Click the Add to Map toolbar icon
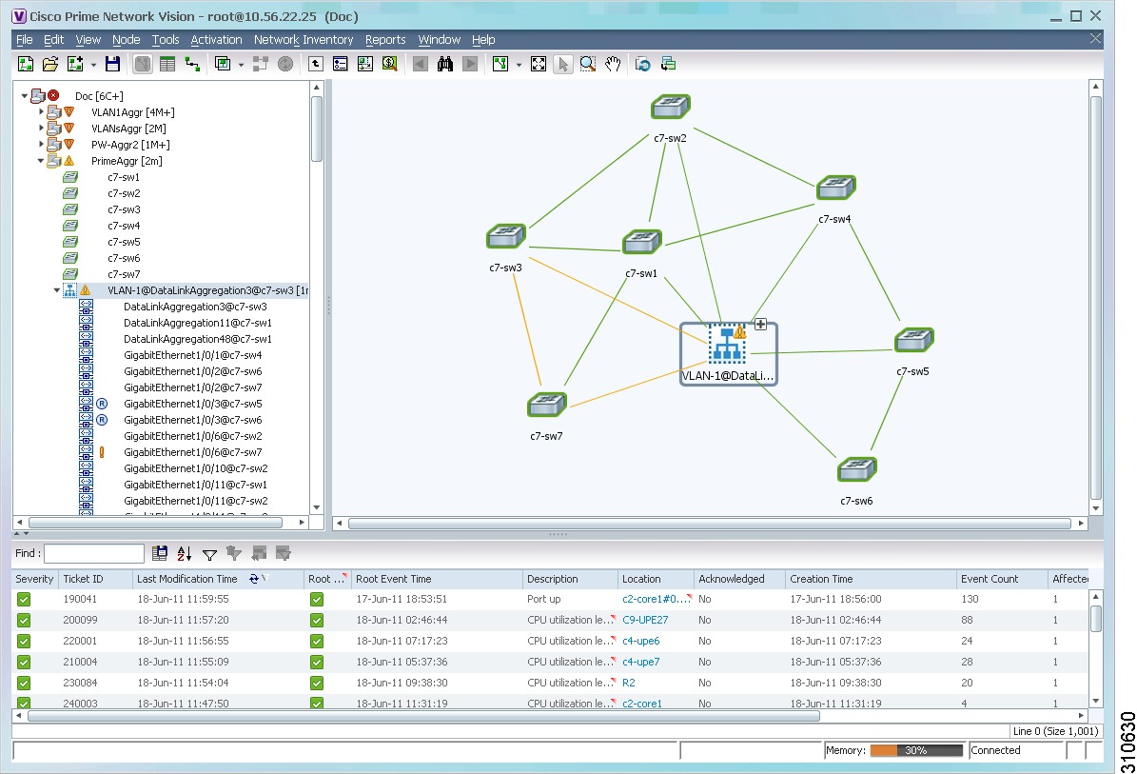This screenshot has width=1137, height=774. (74, 65)
